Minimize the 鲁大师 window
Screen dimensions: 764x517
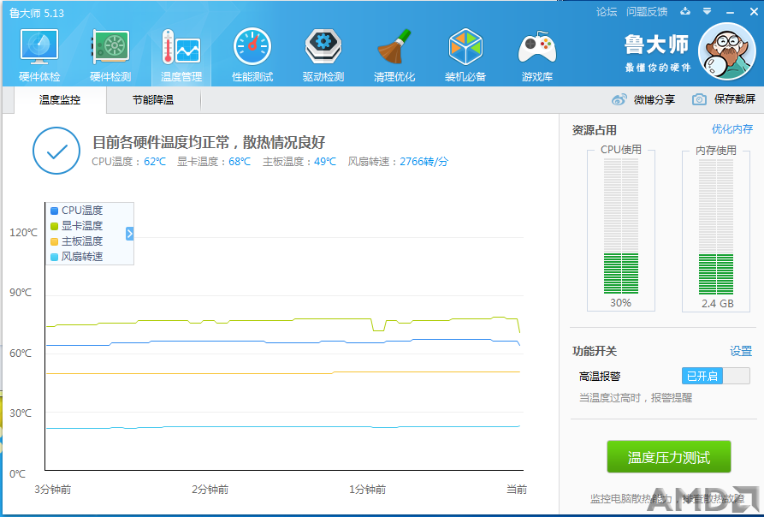tap(730, 12)
